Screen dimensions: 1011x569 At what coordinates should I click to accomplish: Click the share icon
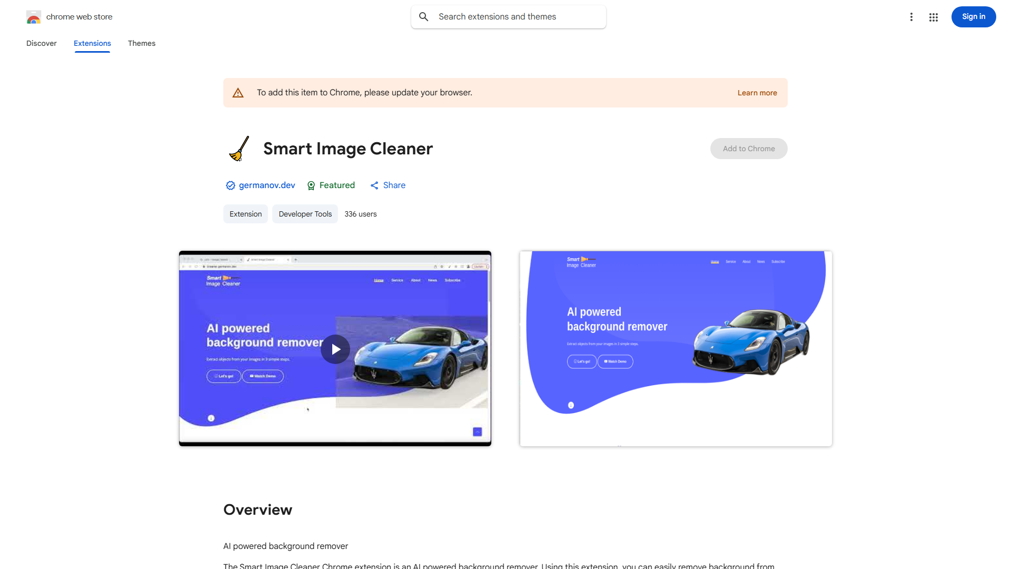374,185
